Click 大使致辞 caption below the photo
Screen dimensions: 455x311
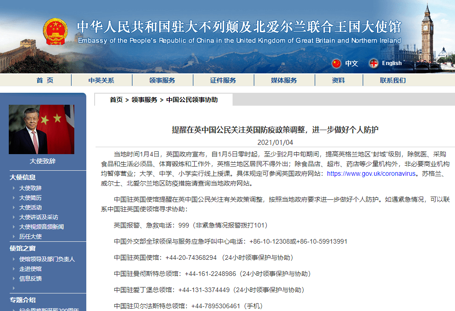point(42,161)
